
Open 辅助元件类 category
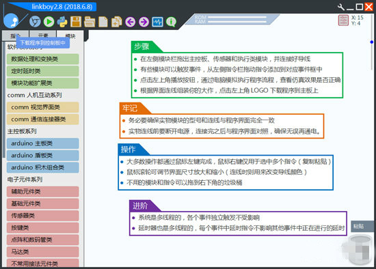42,191
